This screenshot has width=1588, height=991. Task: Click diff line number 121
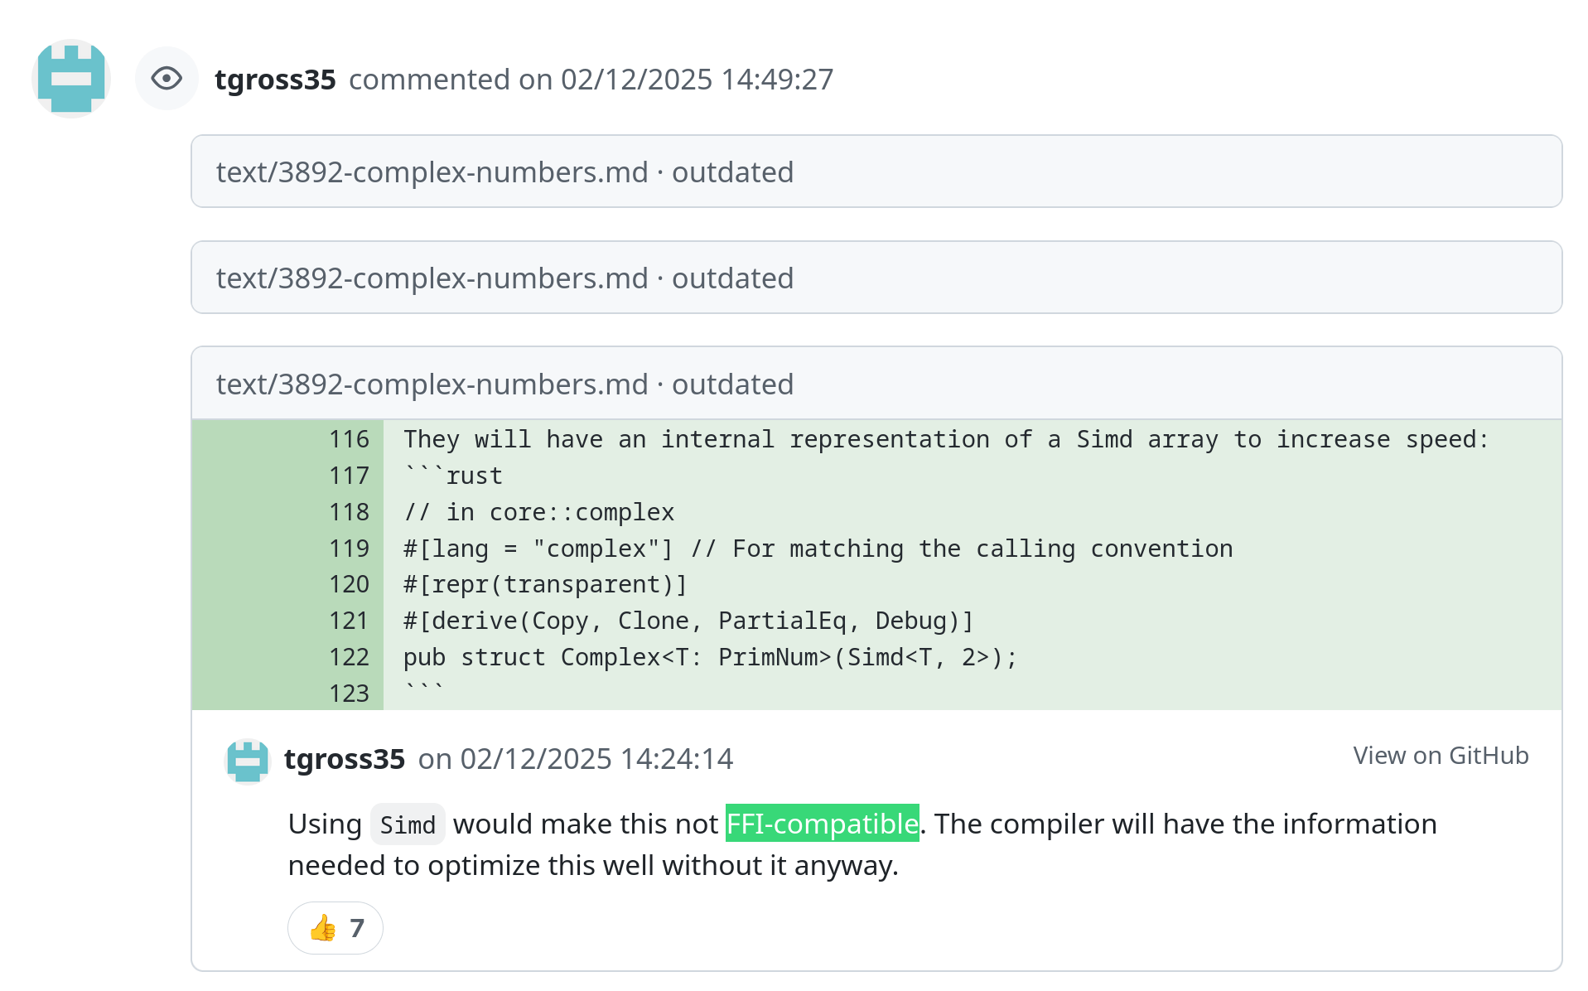(349, 621)
